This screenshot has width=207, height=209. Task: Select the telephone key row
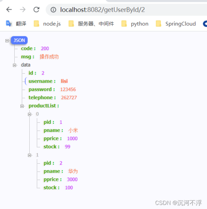point(40,98)
